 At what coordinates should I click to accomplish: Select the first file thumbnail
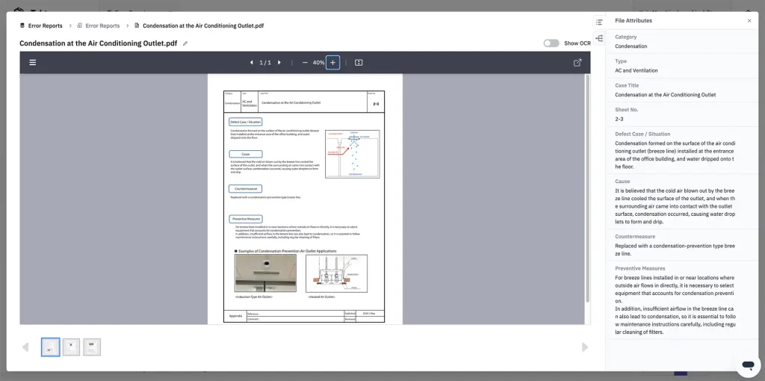[51, 347]
